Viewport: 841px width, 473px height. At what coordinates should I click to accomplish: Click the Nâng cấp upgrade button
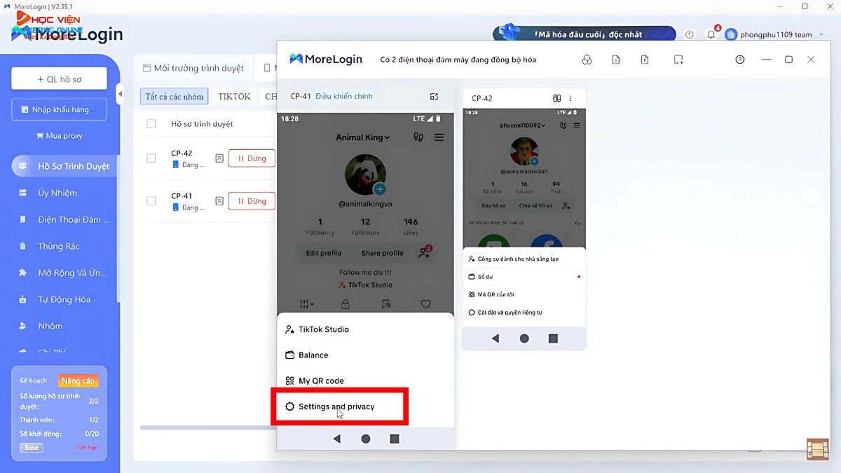point(78,381)
